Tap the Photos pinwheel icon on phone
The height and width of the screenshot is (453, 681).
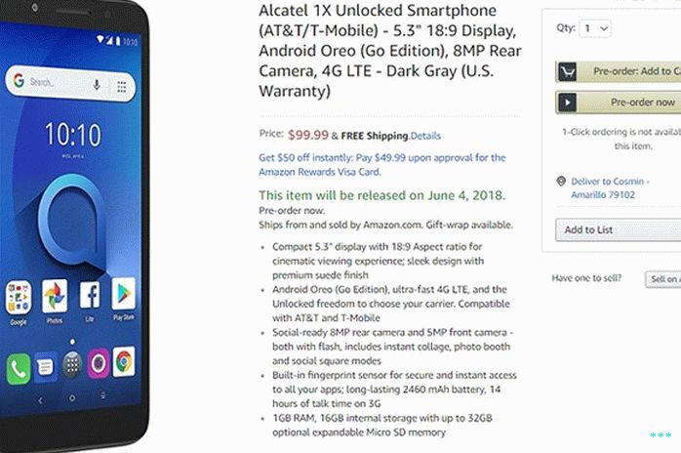click(55, 296)
